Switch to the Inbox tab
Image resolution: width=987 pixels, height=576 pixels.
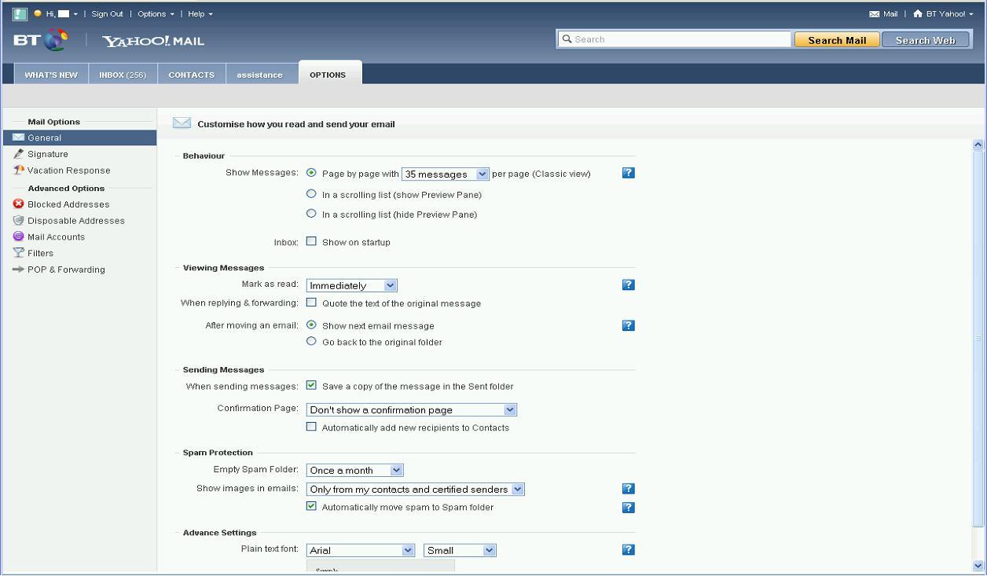click(x=123, y=75)
